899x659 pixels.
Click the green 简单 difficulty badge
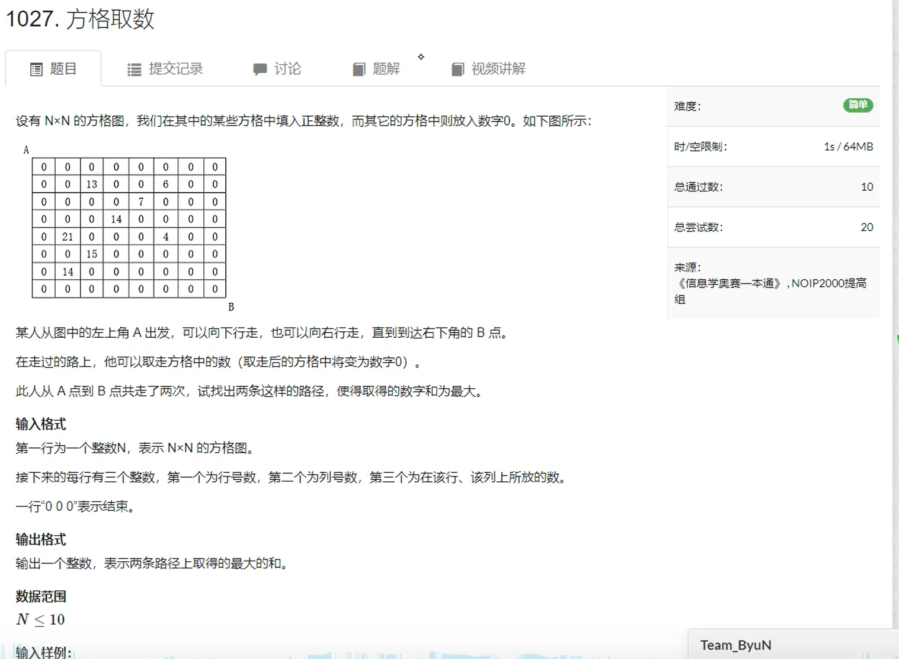pyautogui.click(x=858, y=105)
